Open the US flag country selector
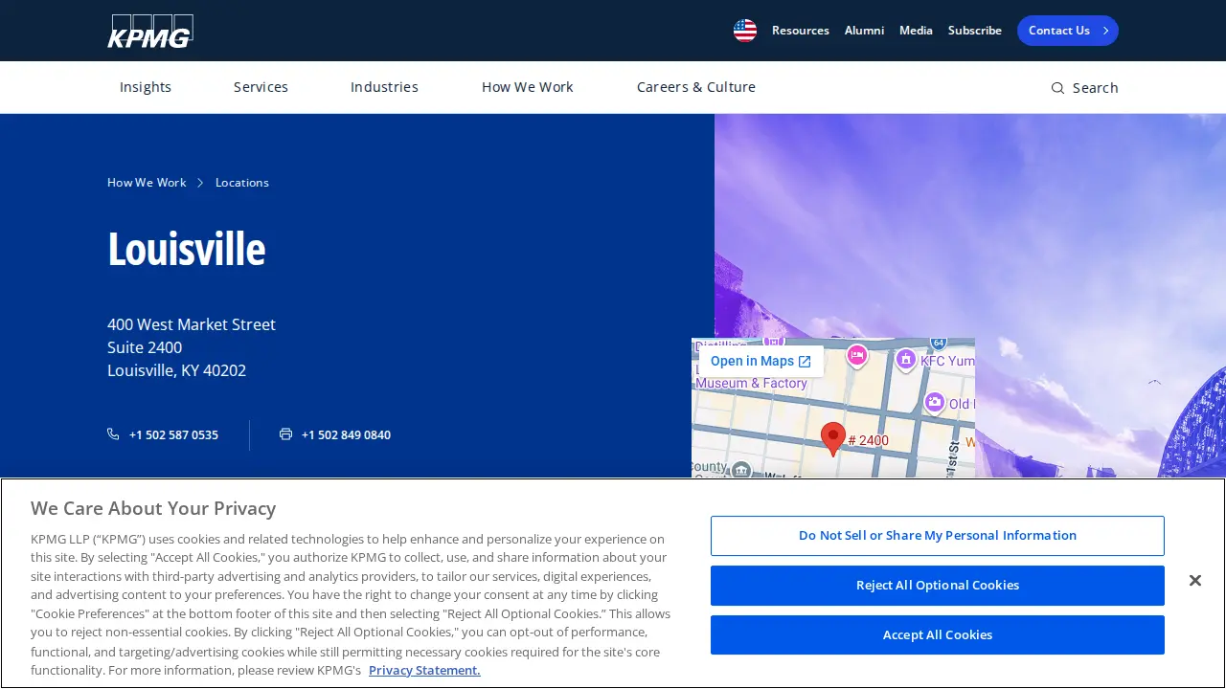1226x689 pixels. [x=745, y=31]
